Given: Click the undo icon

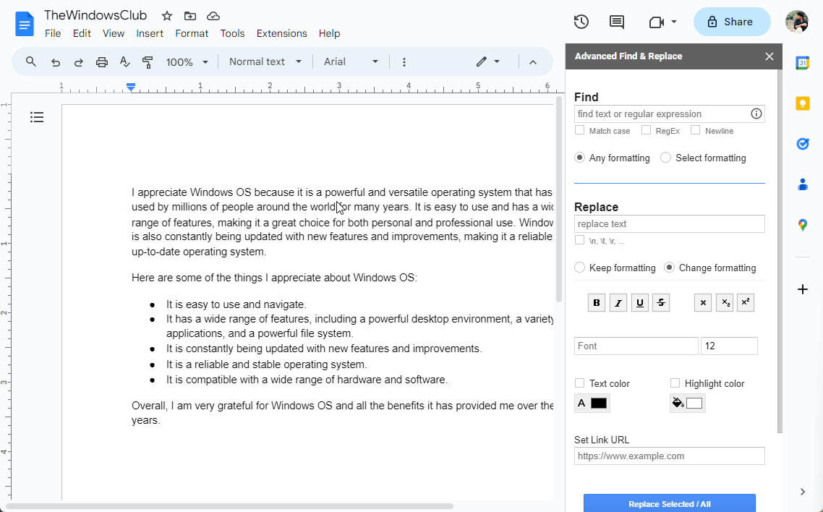Looking at the screenshot, I should (55, 61).
